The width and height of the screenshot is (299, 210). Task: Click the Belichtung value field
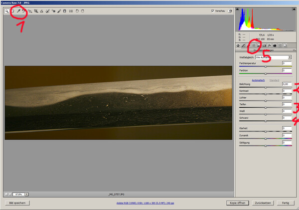(x=287, y=84)
